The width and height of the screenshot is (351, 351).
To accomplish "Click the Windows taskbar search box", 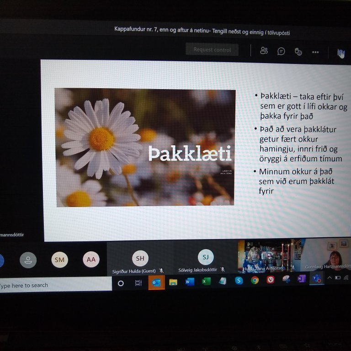I will 55,285.
